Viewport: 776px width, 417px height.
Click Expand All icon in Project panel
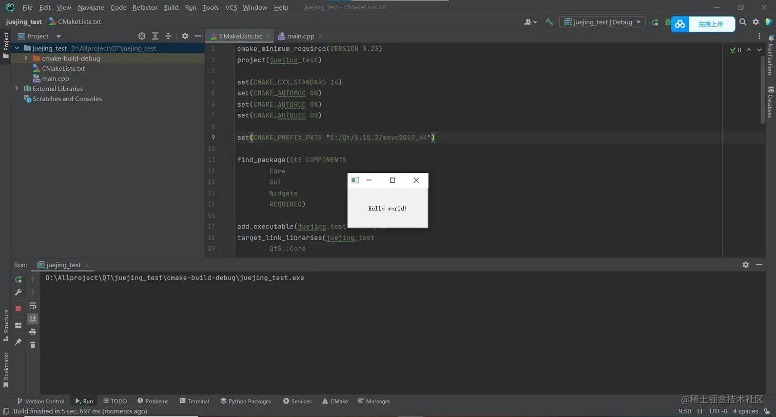pos(155,36)
